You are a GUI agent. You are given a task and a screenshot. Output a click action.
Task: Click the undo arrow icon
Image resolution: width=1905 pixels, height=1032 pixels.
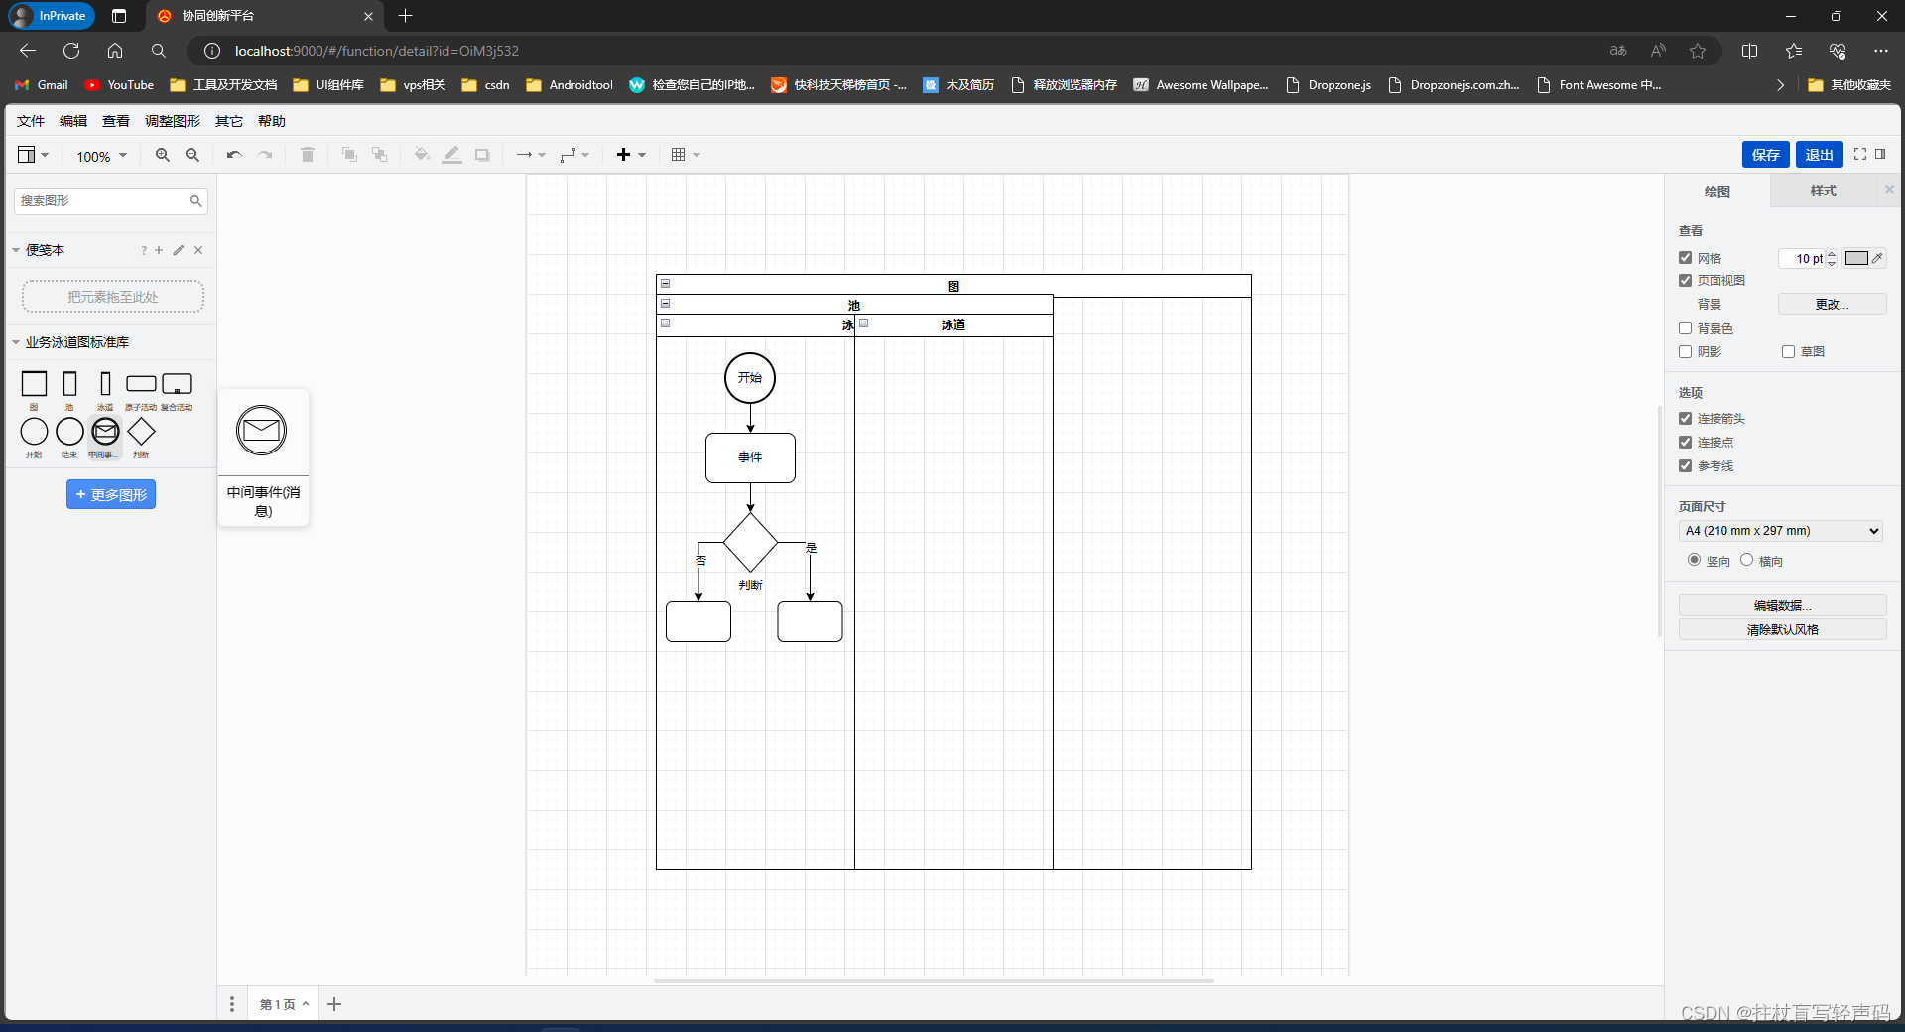click(x=234, y=155)
